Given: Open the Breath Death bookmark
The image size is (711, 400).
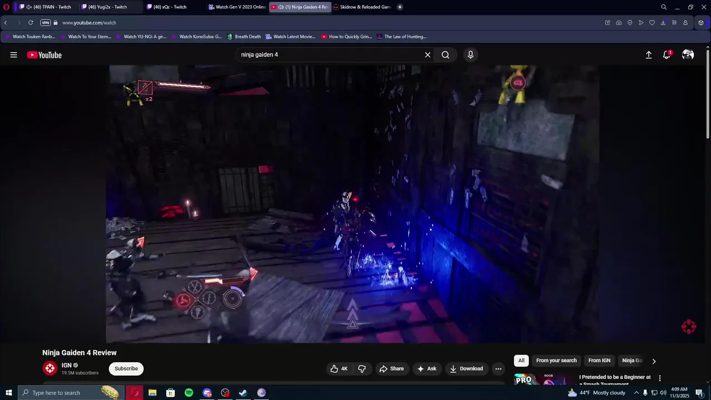Looking at the screenshot, I should click(244, 37).
